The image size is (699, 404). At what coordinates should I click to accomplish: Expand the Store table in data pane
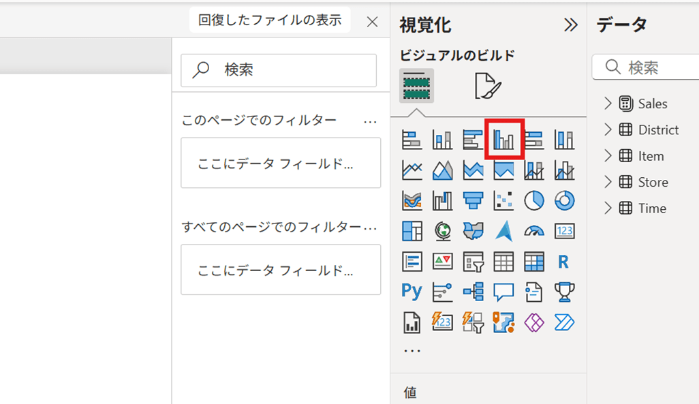click(x=608, y=182)
